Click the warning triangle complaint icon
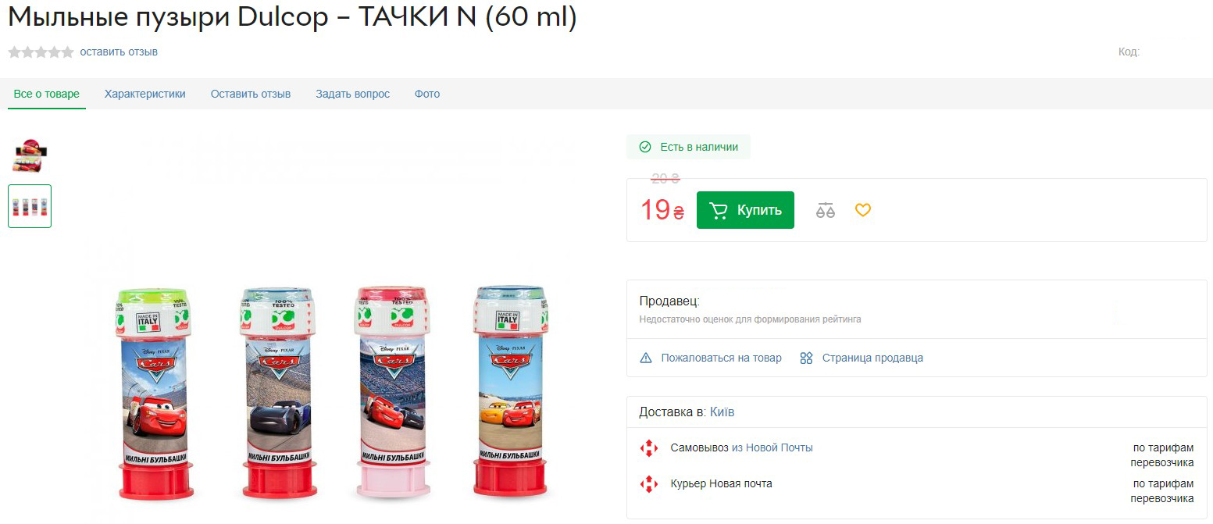 tap(646, 358)
